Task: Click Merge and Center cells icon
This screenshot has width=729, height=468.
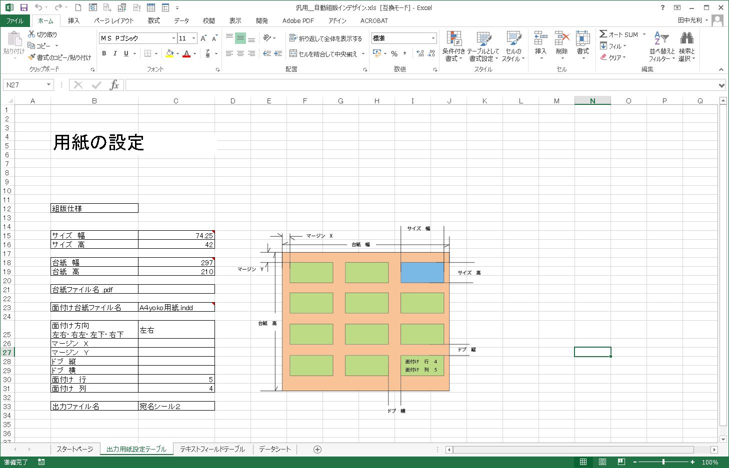Action: pyautogui.click(x=293, y=54)
